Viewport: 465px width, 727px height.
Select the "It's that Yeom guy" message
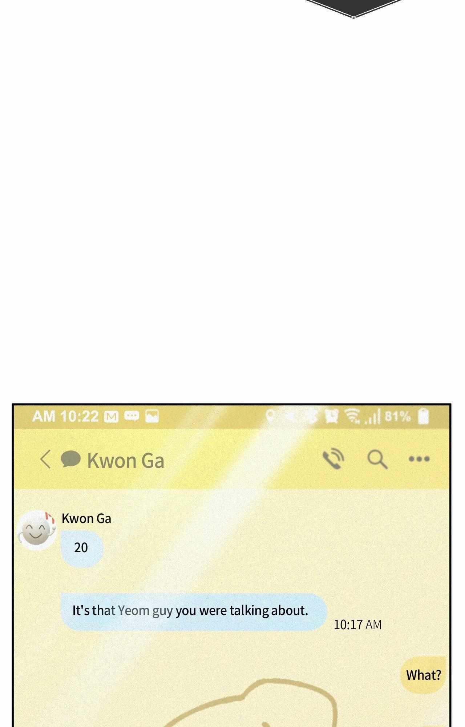193,611
